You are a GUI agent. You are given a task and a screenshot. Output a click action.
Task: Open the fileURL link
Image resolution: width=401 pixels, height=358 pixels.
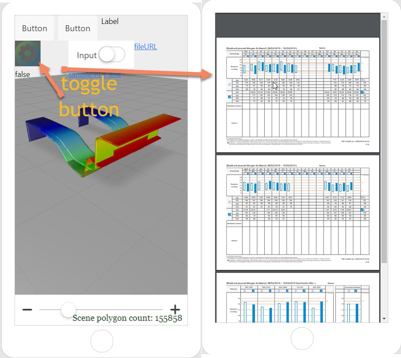[x=146, y=46]
